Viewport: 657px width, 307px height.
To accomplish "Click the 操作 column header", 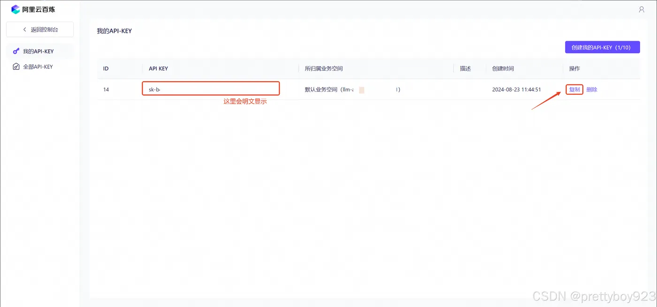I will click(x=574, y=68).
